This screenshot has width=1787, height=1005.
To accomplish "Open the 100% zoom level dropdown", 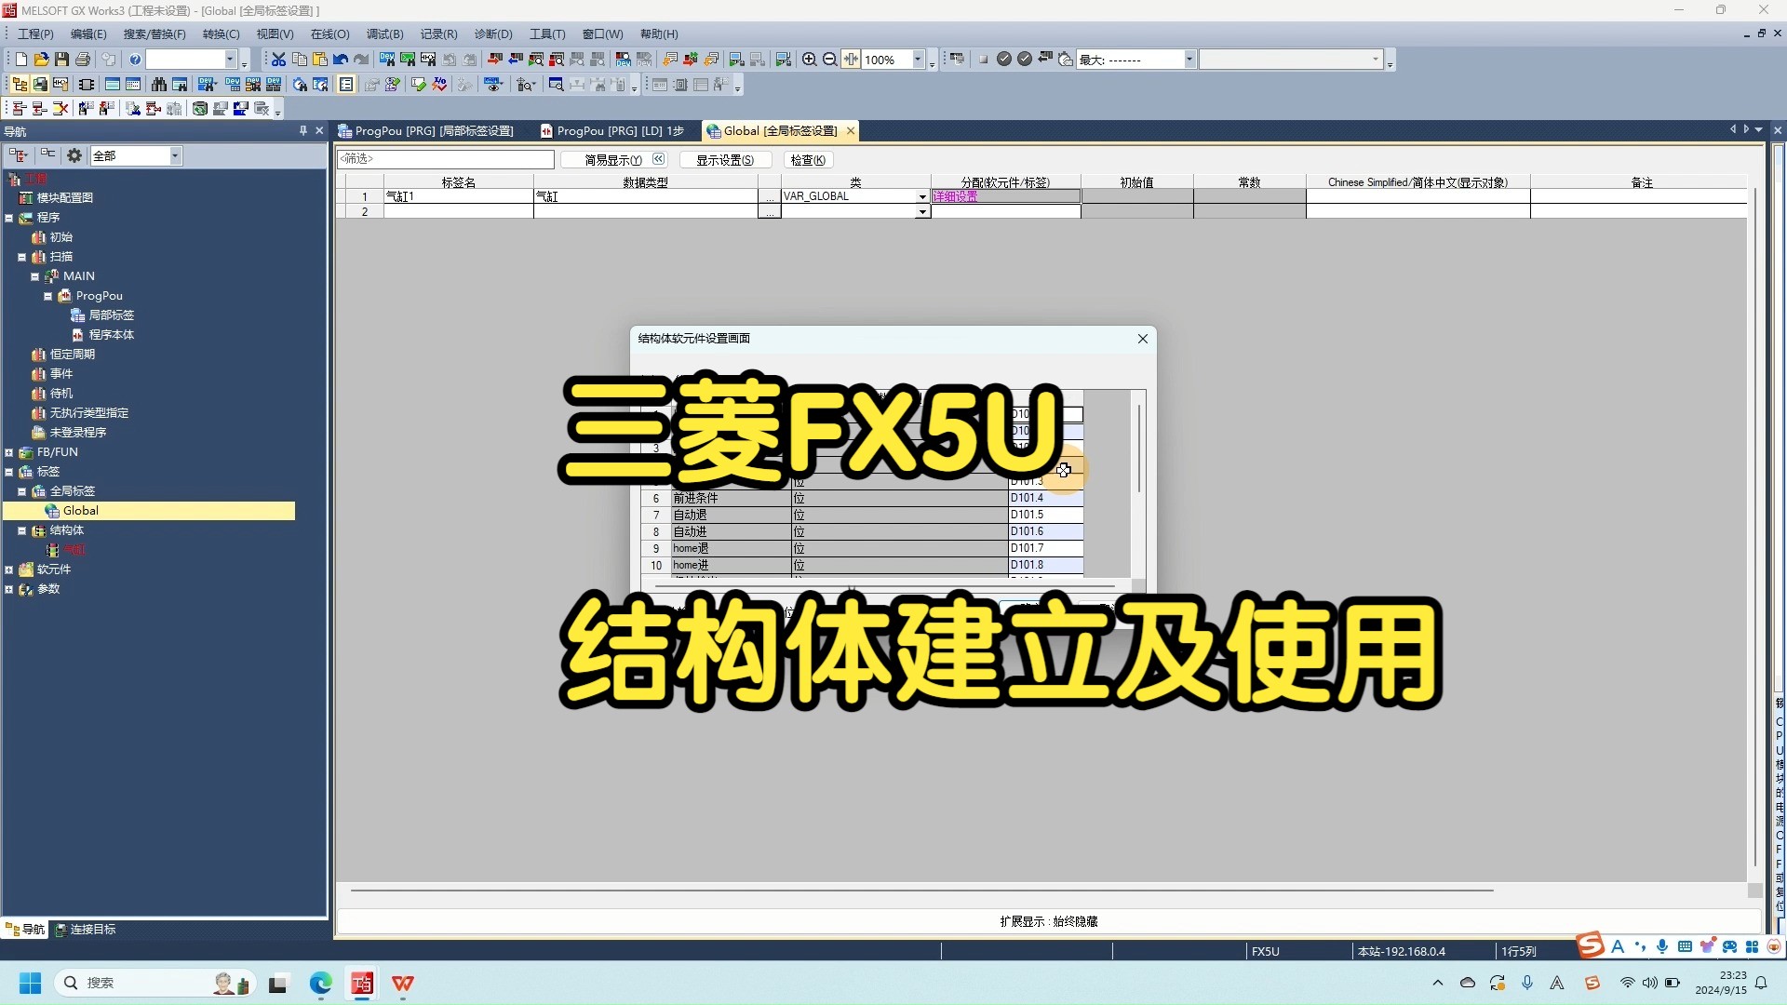I will (x=918, y=59).
